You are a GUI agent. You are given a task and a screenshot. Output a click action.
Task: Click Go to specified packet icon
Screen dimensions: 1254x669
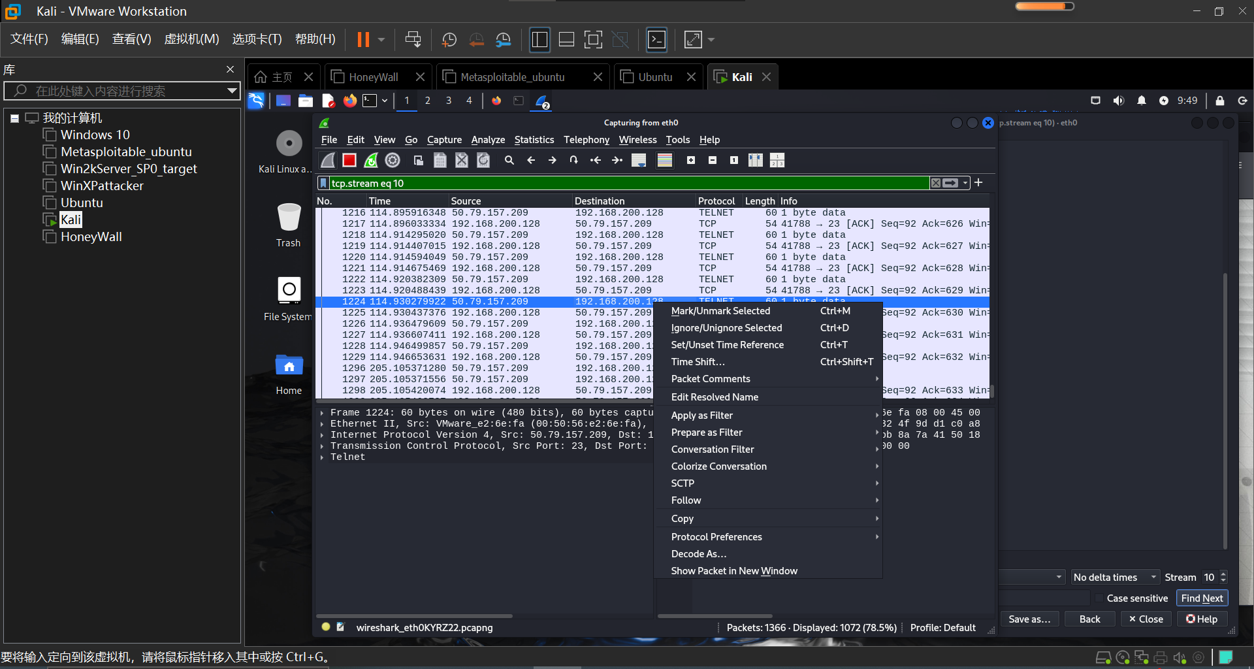(574, 160)
